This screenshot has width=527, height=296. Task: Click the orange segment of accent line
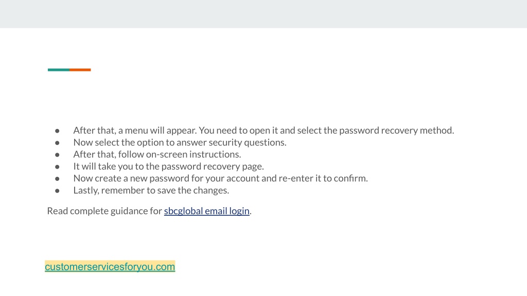pyautogui.click(x=80, y=70)
